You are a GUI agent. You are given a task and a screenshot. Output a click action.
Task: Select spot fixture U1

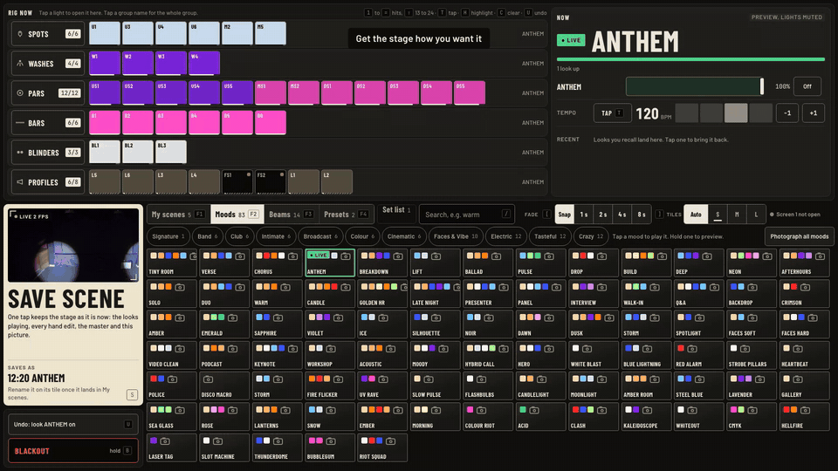(104, 33)
